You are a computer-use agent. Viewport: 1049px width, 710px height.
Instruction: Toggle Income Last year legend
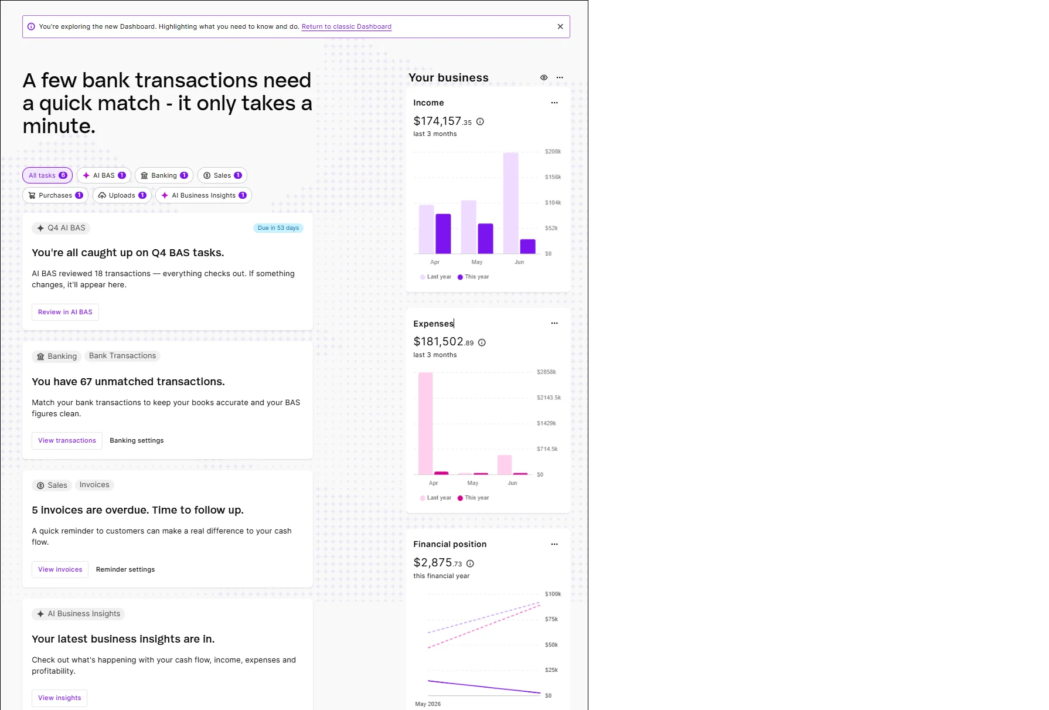(x=435, y=277)
